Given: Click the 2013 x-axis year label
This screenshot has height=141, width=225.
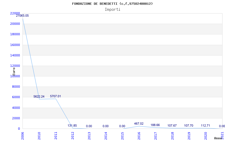Looking at the screenshot, I should 89,136.
